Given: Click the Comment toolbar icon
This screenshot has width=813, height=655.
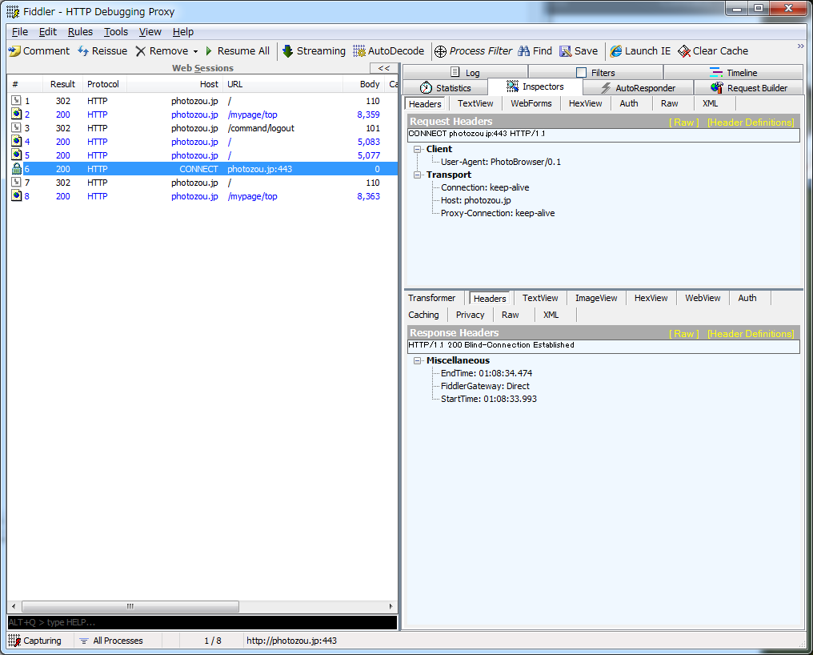Looking at the screenshot, I should point(14,51).
